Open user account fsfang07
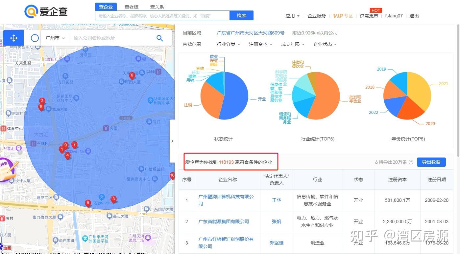Viewport: 460px width, 254px height. click(x=394, y=16)
